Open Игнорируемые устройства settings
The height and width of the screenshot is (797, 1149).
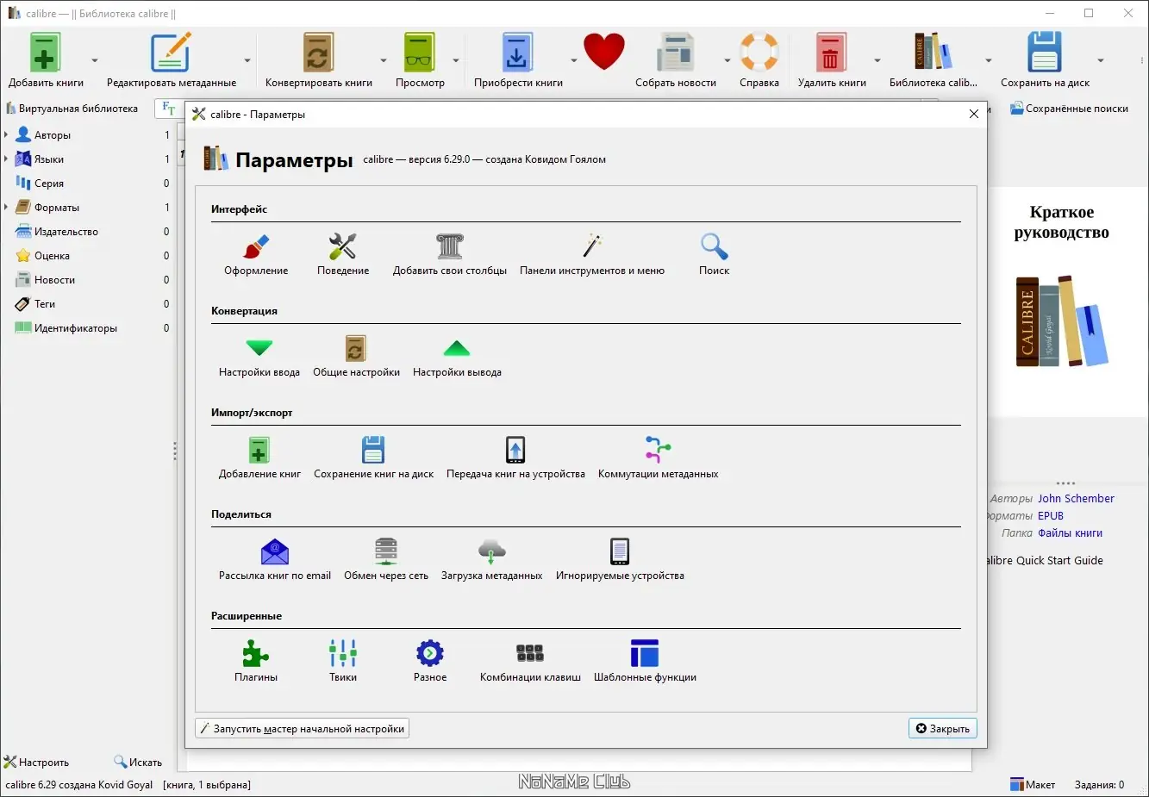620,560
